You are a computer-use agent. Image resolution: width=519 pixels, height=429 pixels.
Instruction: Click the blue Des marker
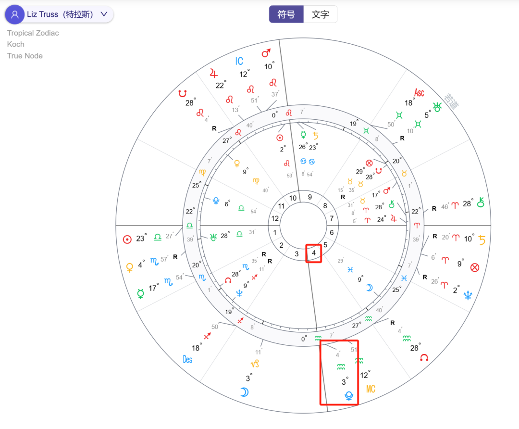point(187,359)
